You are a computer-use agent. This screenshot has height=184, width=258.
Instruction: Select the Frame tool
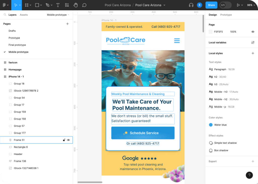[26, 5]
